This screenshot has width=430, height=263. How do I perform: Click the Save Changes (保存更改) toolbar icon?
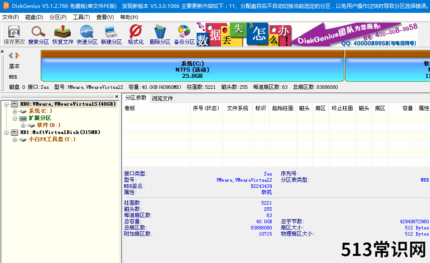14,35
